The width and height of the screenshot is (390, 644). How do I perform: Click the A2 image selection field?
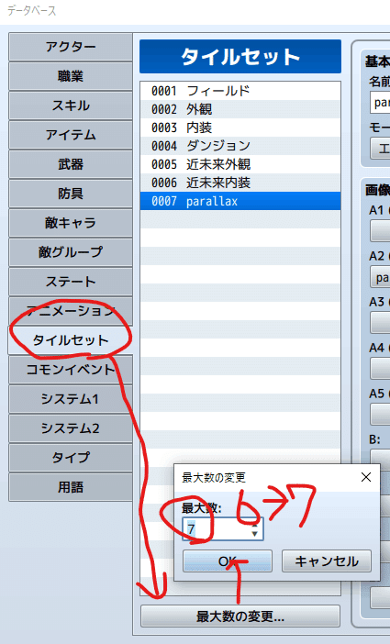coord(381,277)
